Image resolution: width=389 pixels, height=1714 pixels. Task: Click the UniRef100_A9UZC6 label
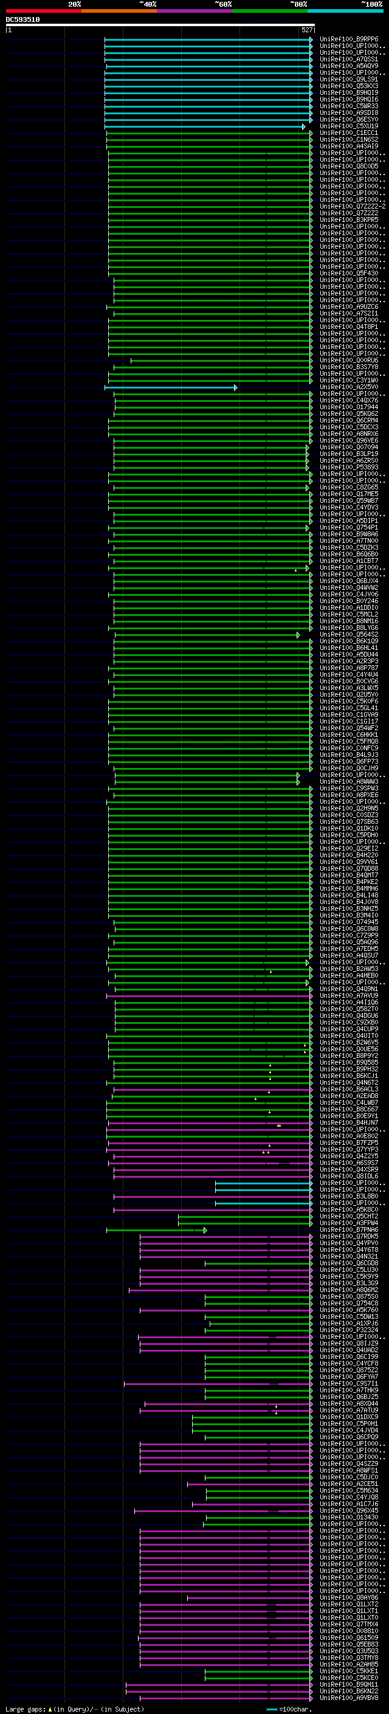click(x=349, y=306)
